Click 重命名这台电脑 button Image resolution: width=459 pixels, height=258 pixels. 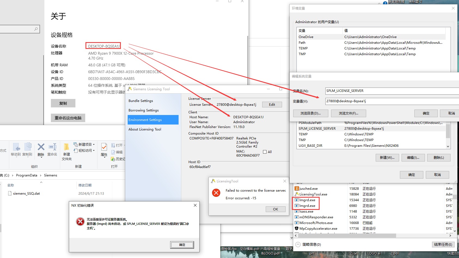click(68, 118)
